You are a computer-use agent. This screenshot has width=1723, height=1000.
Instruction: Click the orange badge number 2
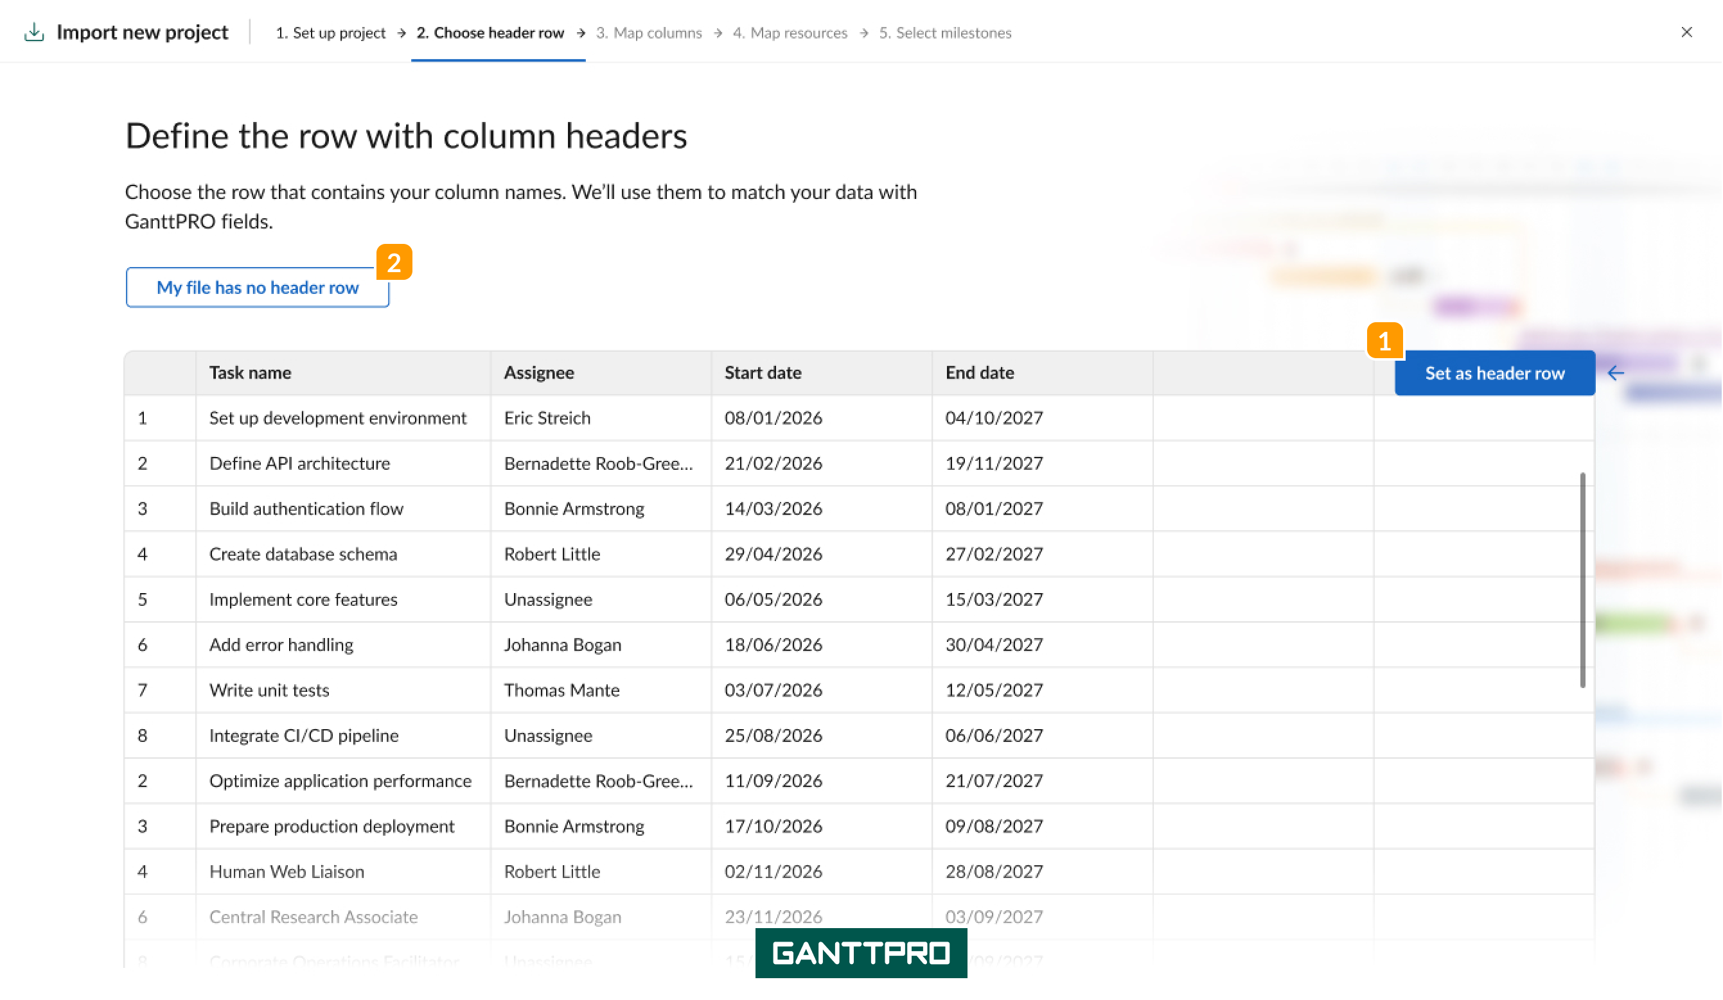point(394,263)
